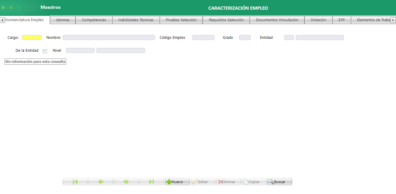Click the Eliminar button
Image resolution: width=396 pixels, height=194 pixels.
point(229,182)
